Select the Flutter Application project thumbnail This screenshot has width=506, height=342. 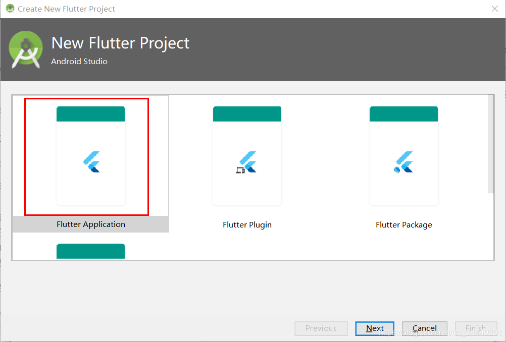[x=91, y=155]
